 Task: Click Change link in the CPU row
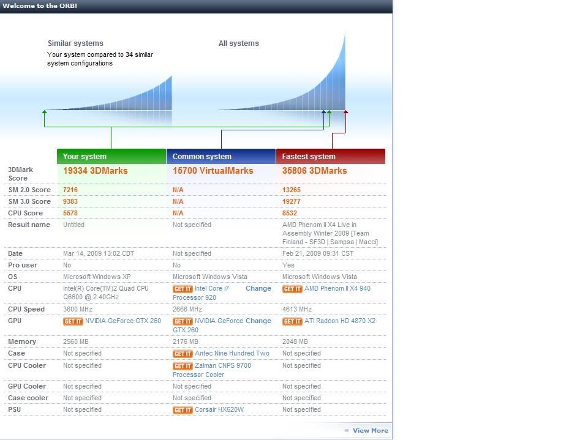[258, 288]
